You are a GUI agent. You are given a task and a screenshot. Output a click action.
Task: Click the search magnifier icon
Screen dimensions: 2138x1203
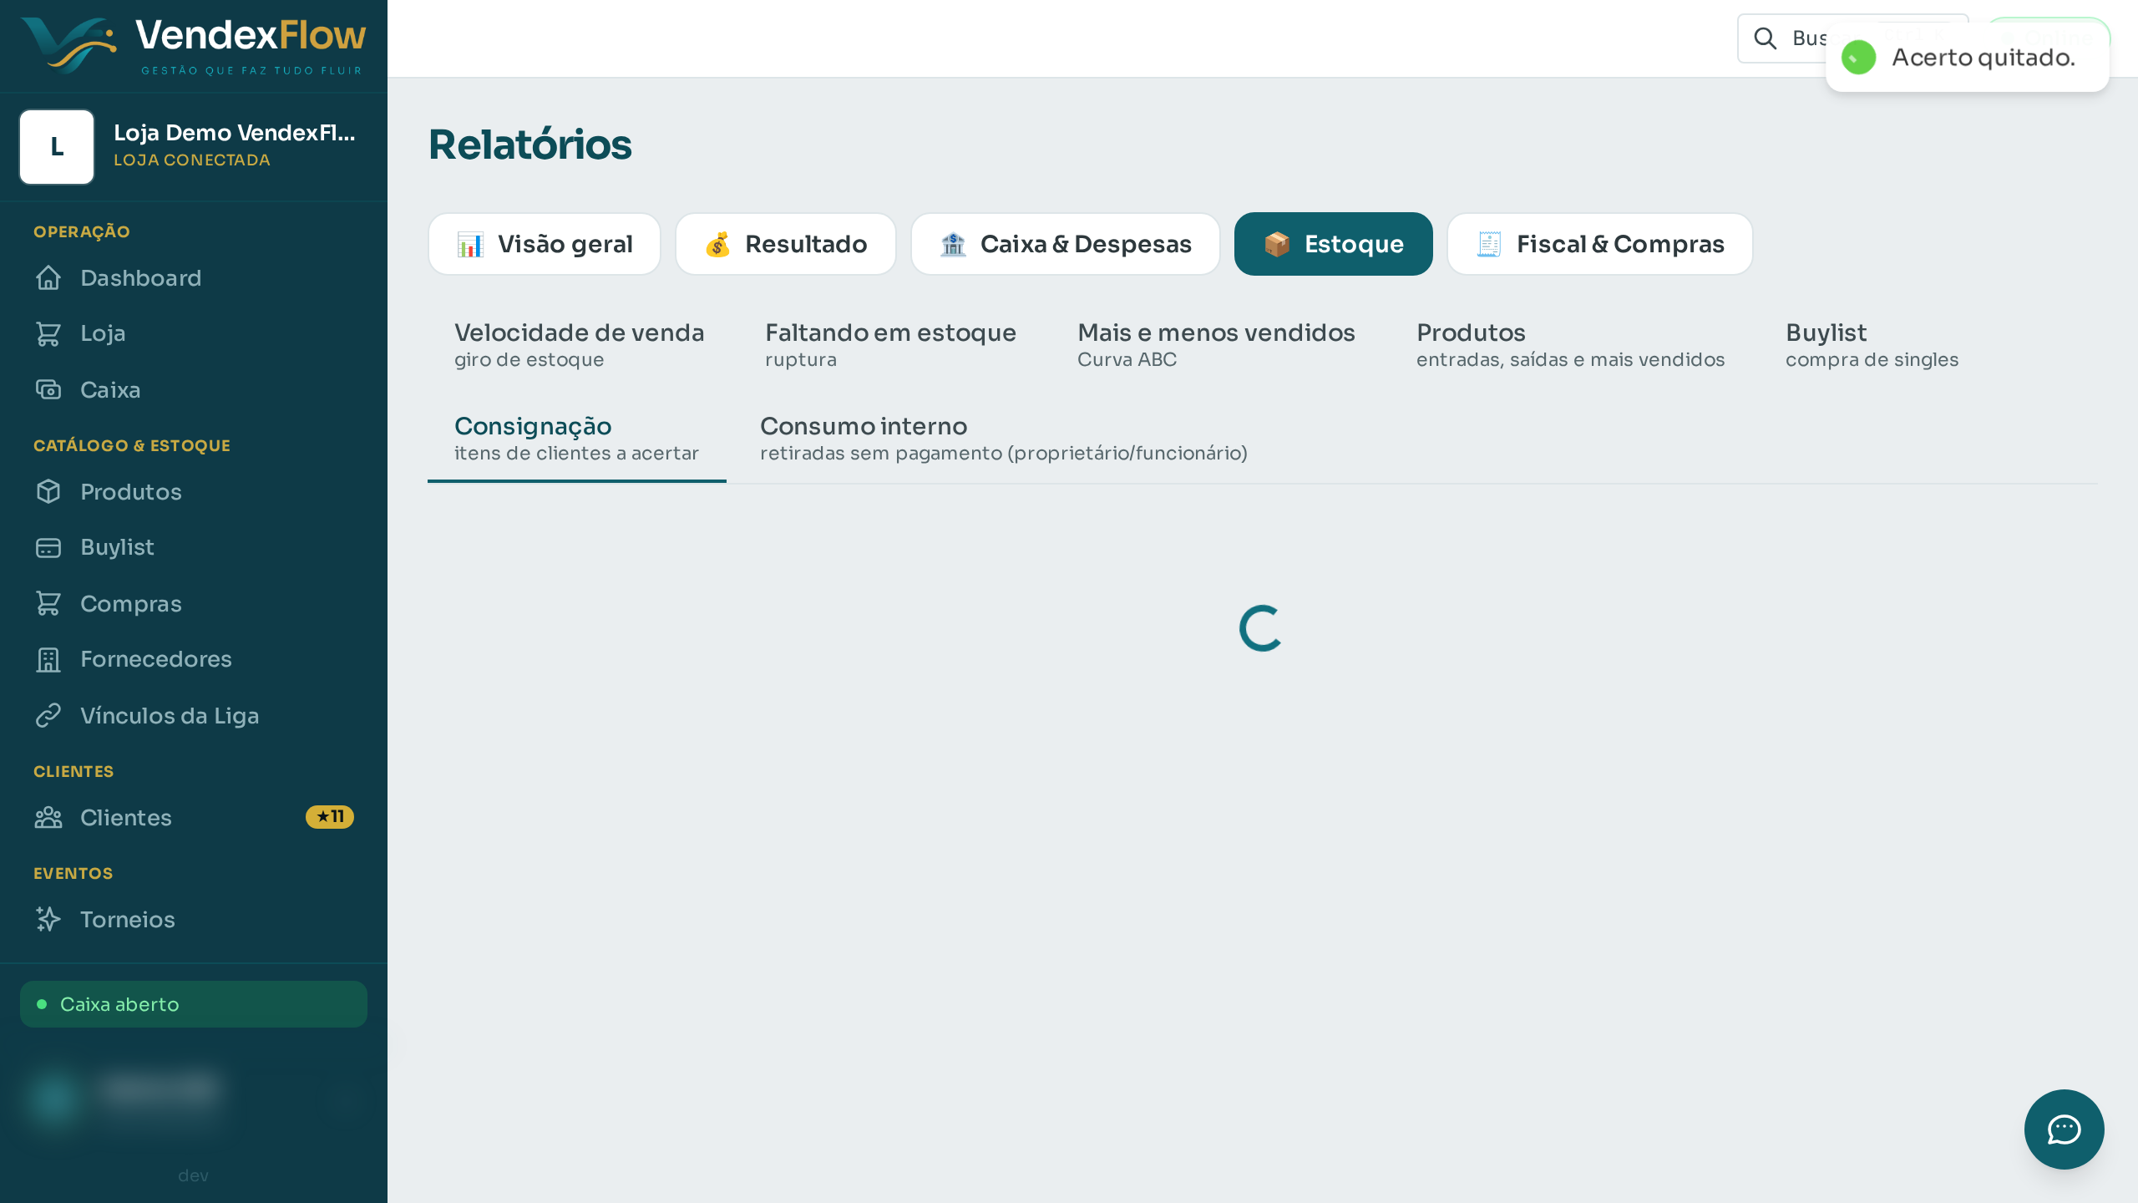1765,38
